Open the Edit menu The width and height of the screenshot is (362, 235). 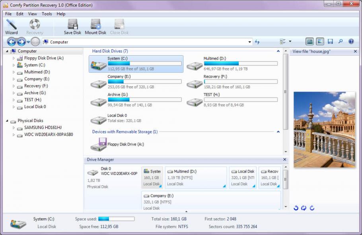pyautogui.click(x=19, y=14)
